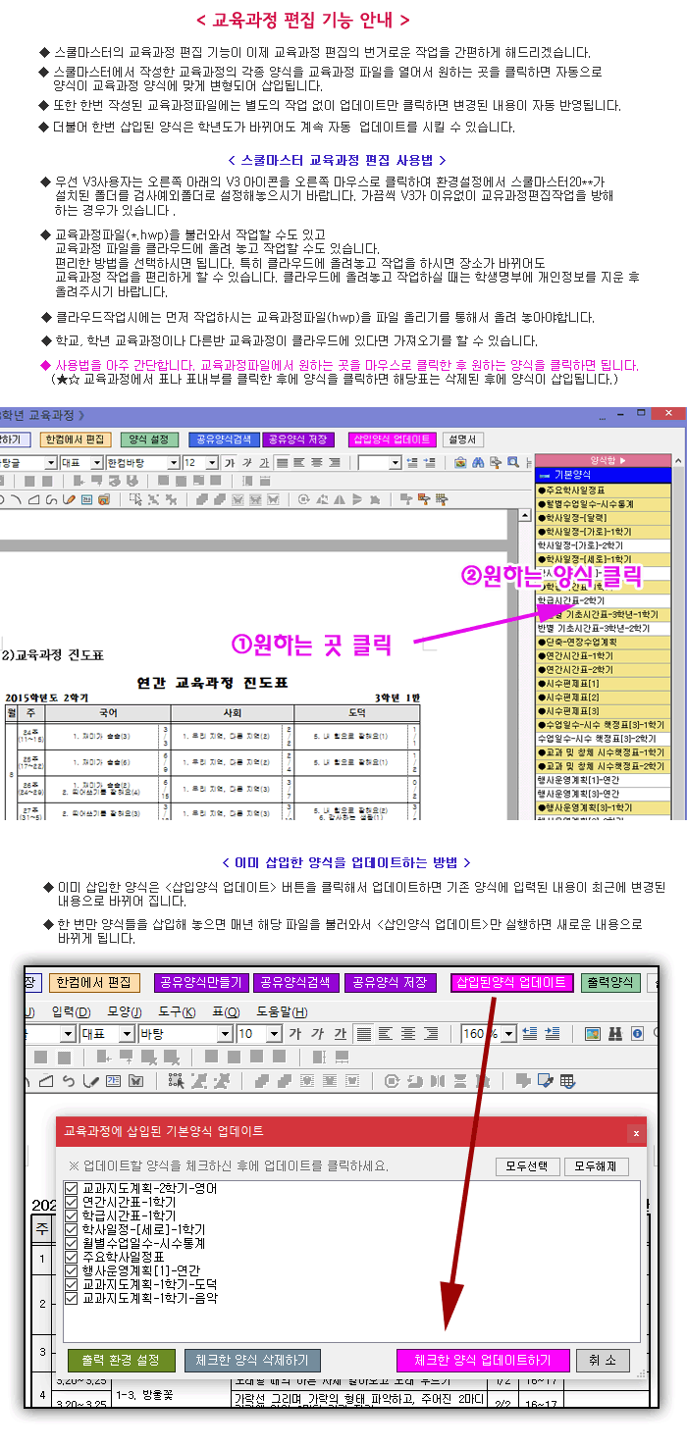687x1448 pixels.
Task: Open the 대표 dropdown beside 한컴바탕 font
Action: coord(96,462)
